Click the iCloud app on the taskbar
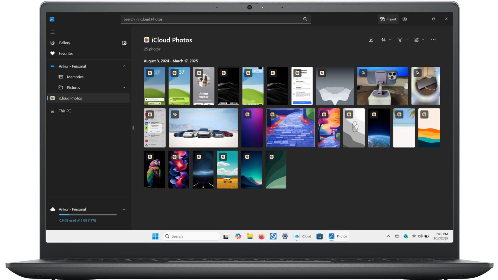The image size is (498, 280). [x=302, y=236]
